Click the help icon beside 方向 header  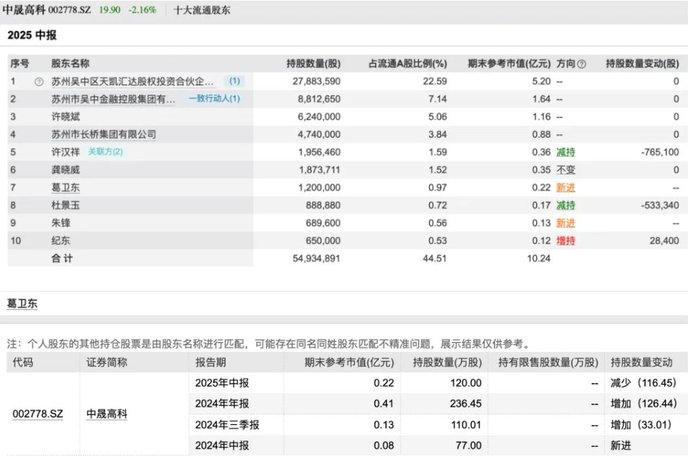coord(581,64)
